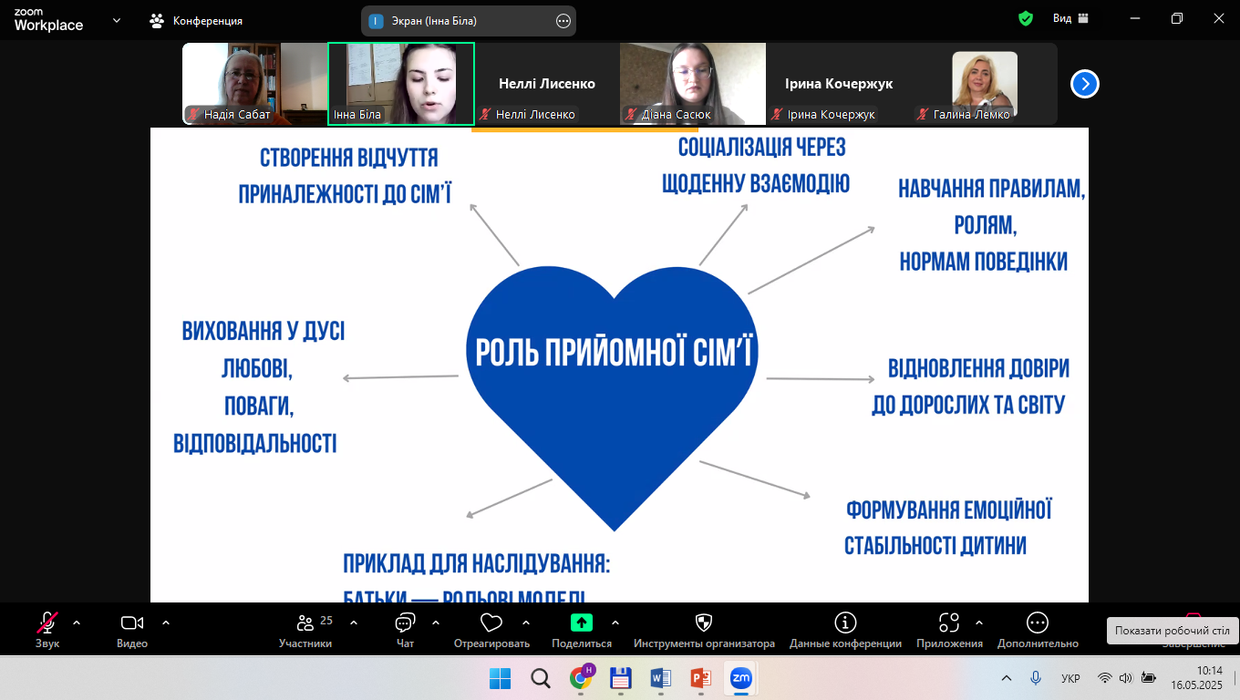The height and width of the screenshot is (700, 1240).
Task: Click the Дополнительно three-dots icon
Action: pyautogui.click(x=1037, y=623)
